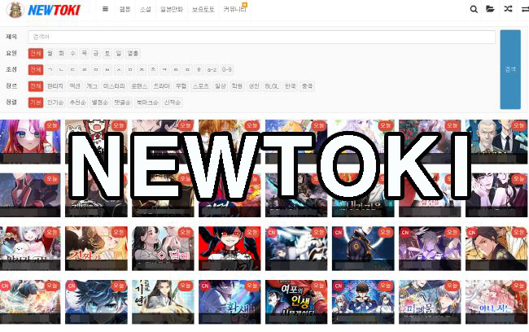
Task: Open the 소설 menu item
Action: point(146,10)
